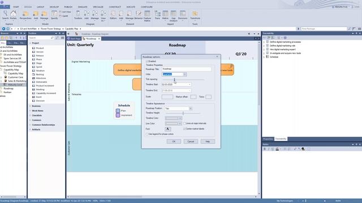Click the Specify icon in the Model group
Viewport: 362px width, 203px height.
click(x=54, y=15)
